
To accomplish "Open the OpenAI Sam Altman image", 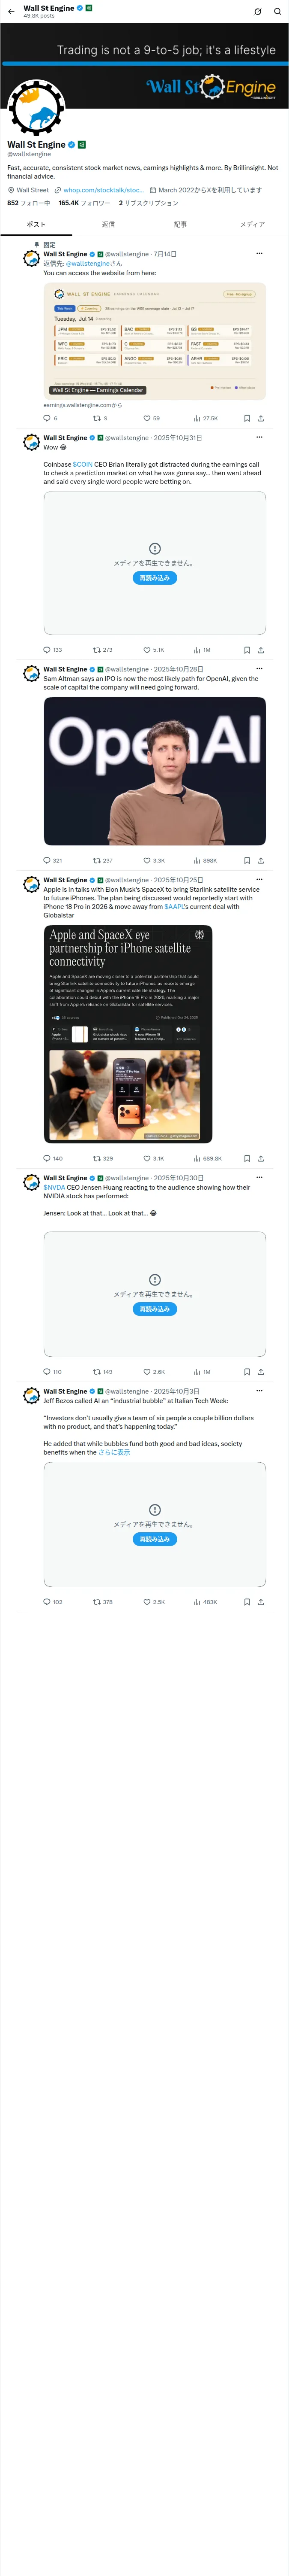I will [155, 771].
